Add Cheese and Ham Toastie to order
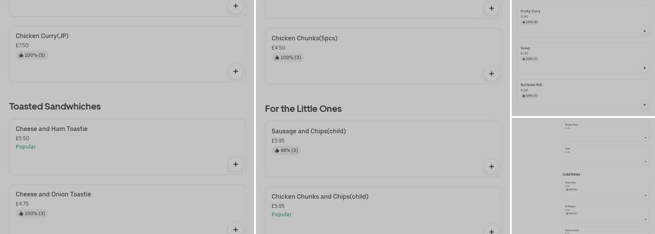Screen dimensions: 655x234 [235, 164]
